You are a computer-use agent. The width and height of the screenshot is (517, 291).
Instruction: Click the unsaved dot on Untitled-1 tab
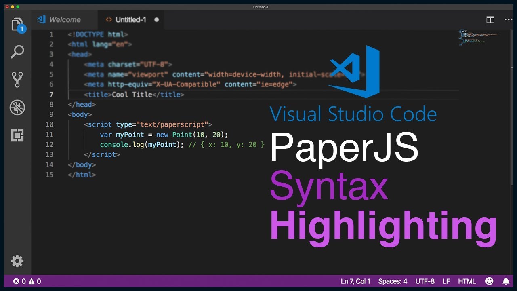coord(156,19)
